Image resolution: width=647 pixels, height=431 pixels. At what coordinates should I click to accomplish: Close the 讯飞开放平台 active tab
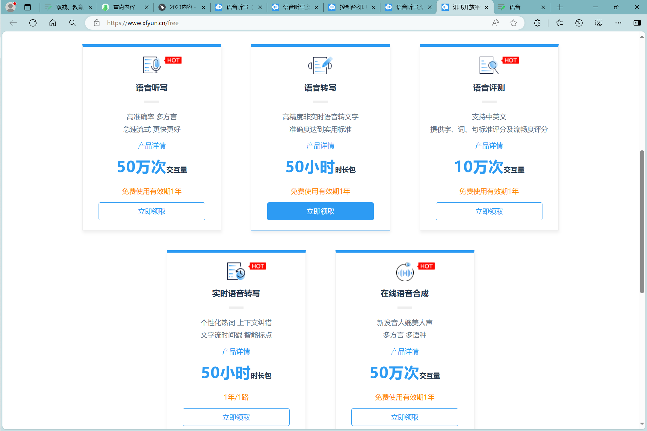click(x=486, y=7)
